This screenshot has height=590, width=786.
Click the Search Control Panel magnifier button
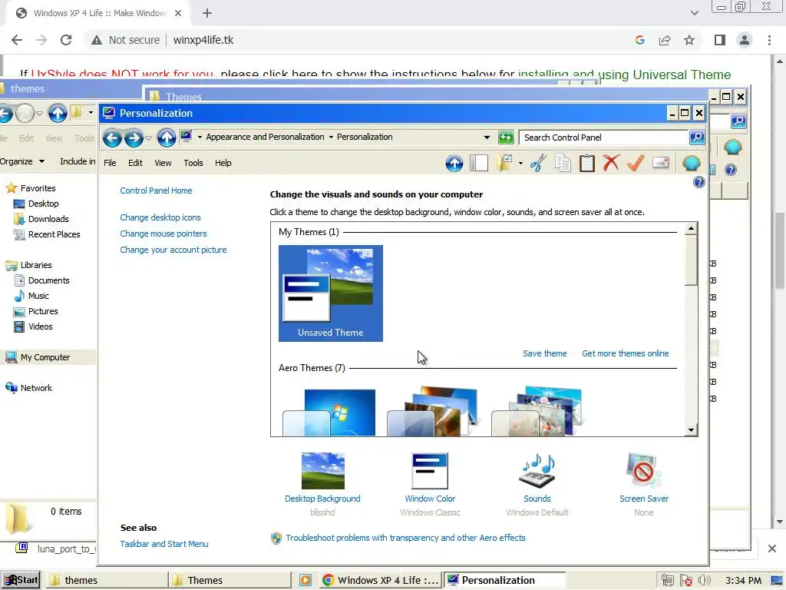(x=697, y=137)
